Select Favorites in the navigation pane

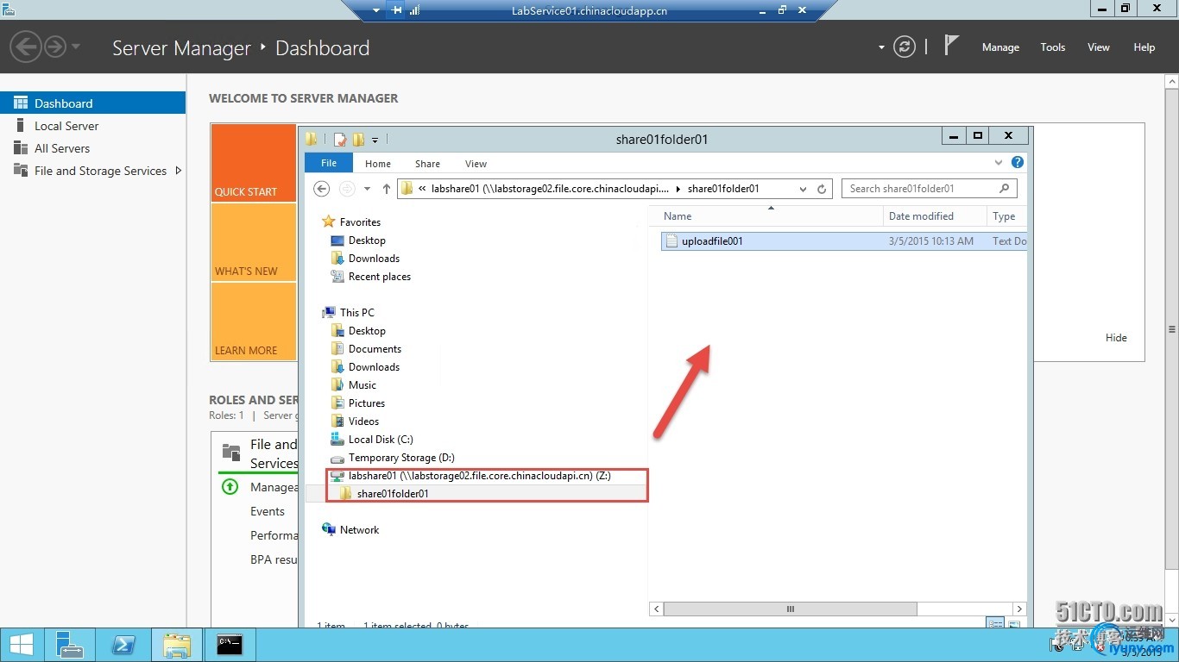click(x=360, y=222)
